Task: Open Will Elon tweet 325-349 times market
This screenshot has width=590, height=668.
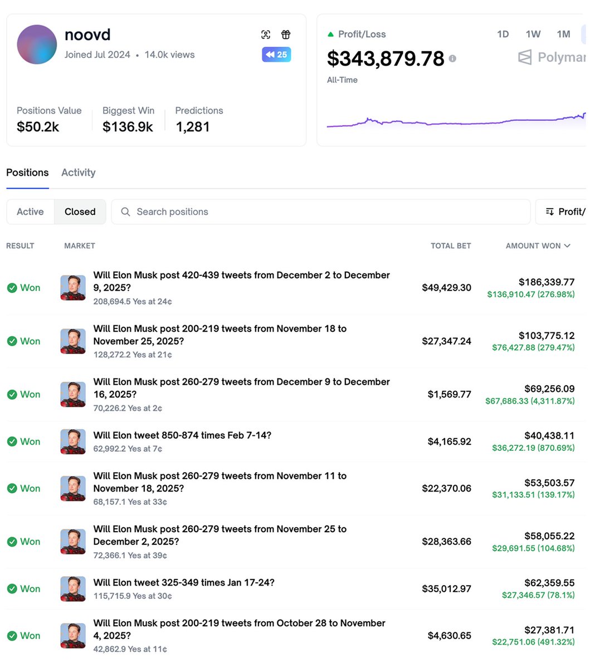Action: (184, 582)
